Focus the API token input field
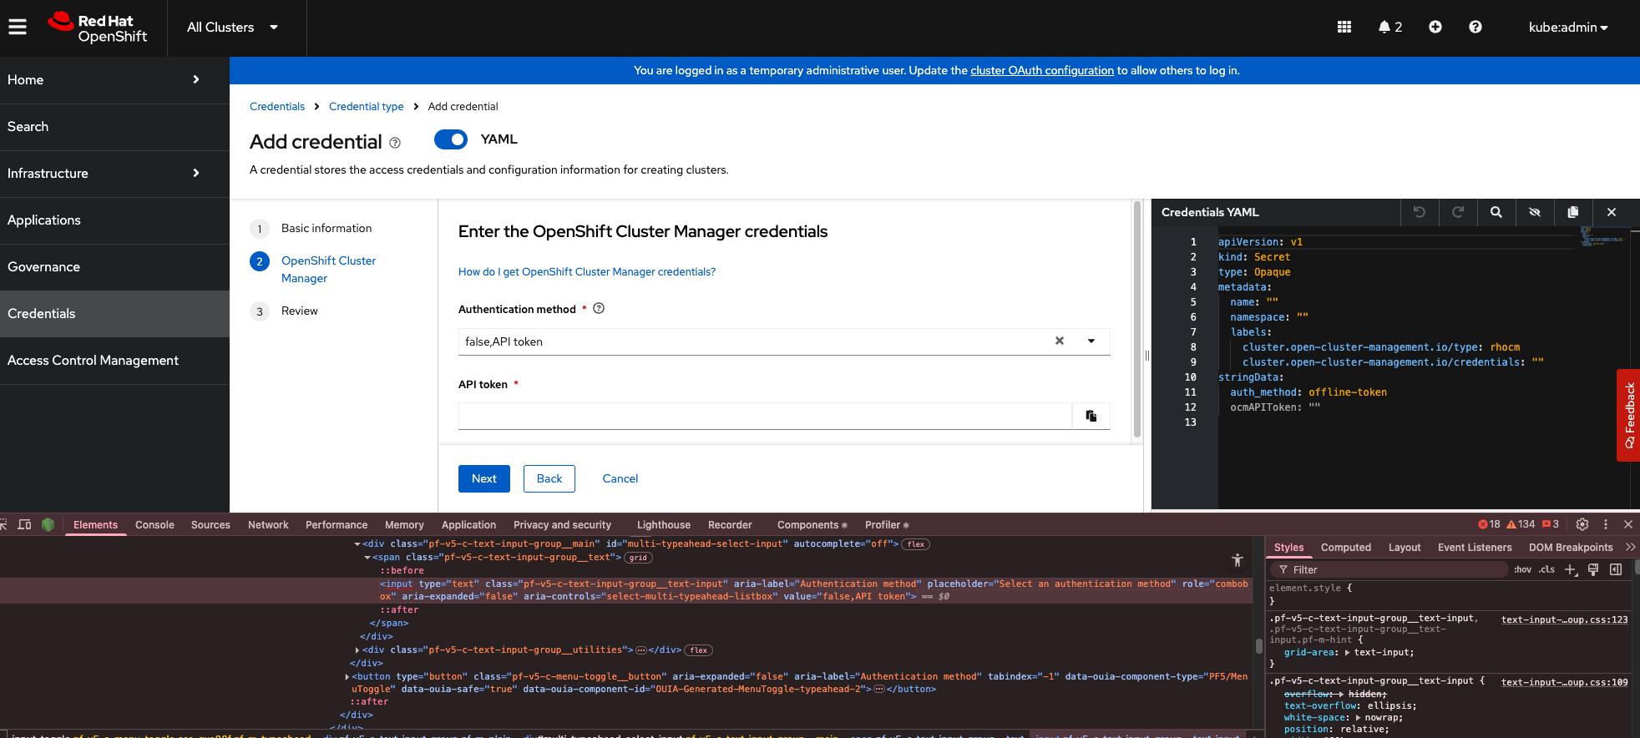 [765, 416]
